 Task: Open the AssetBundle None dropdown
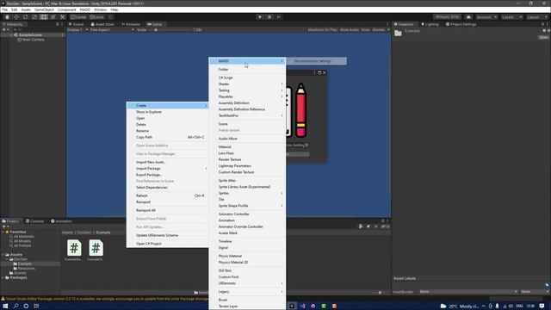(x=468, y=292)
